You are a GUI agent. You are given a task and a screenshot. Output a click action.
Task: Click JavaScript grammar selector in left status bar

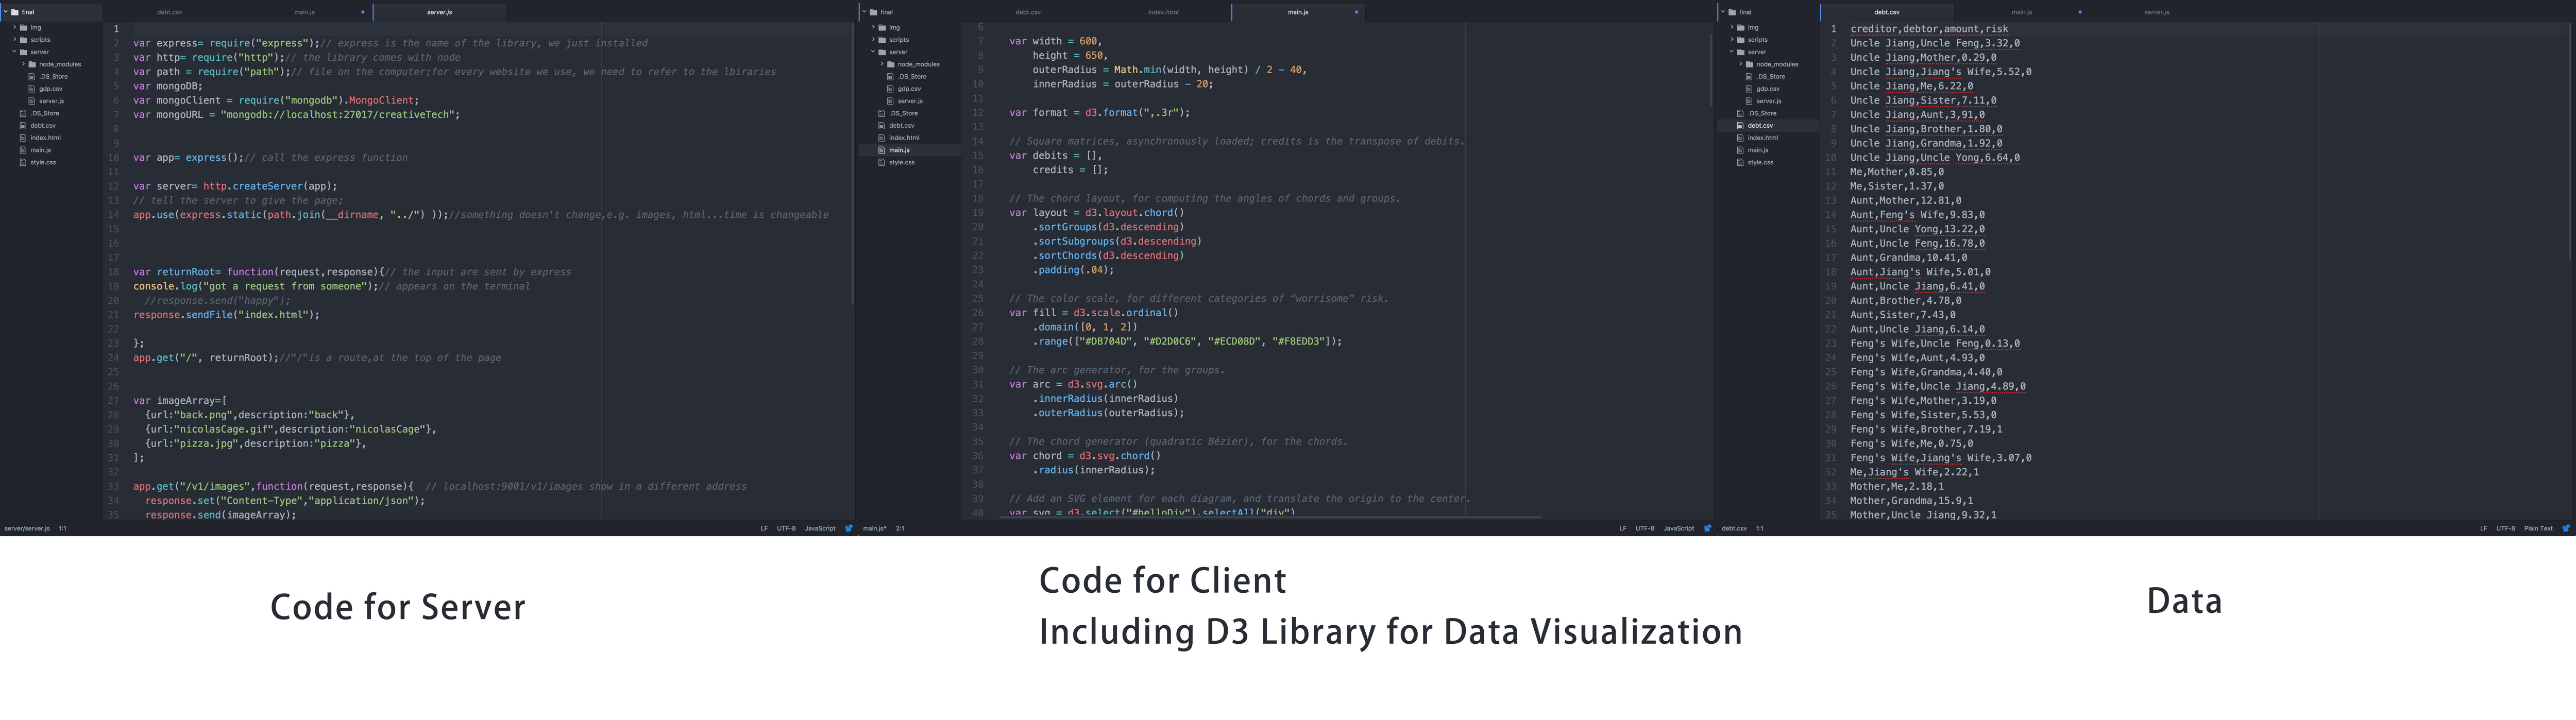tap(820, 528)
